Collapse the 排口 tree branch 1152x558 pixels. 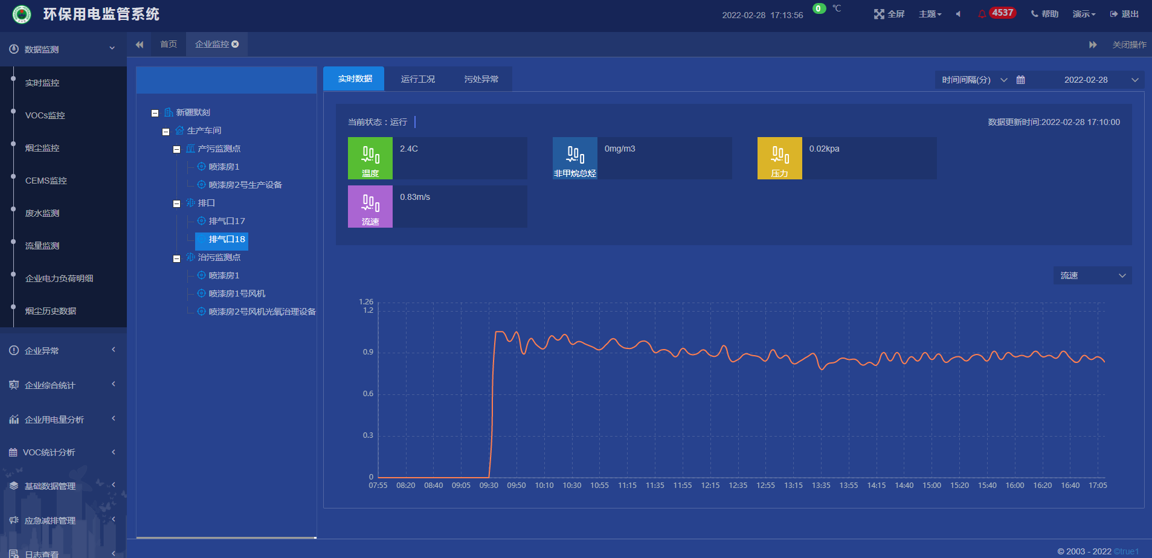pyautogui.click(x=176, y=204)
